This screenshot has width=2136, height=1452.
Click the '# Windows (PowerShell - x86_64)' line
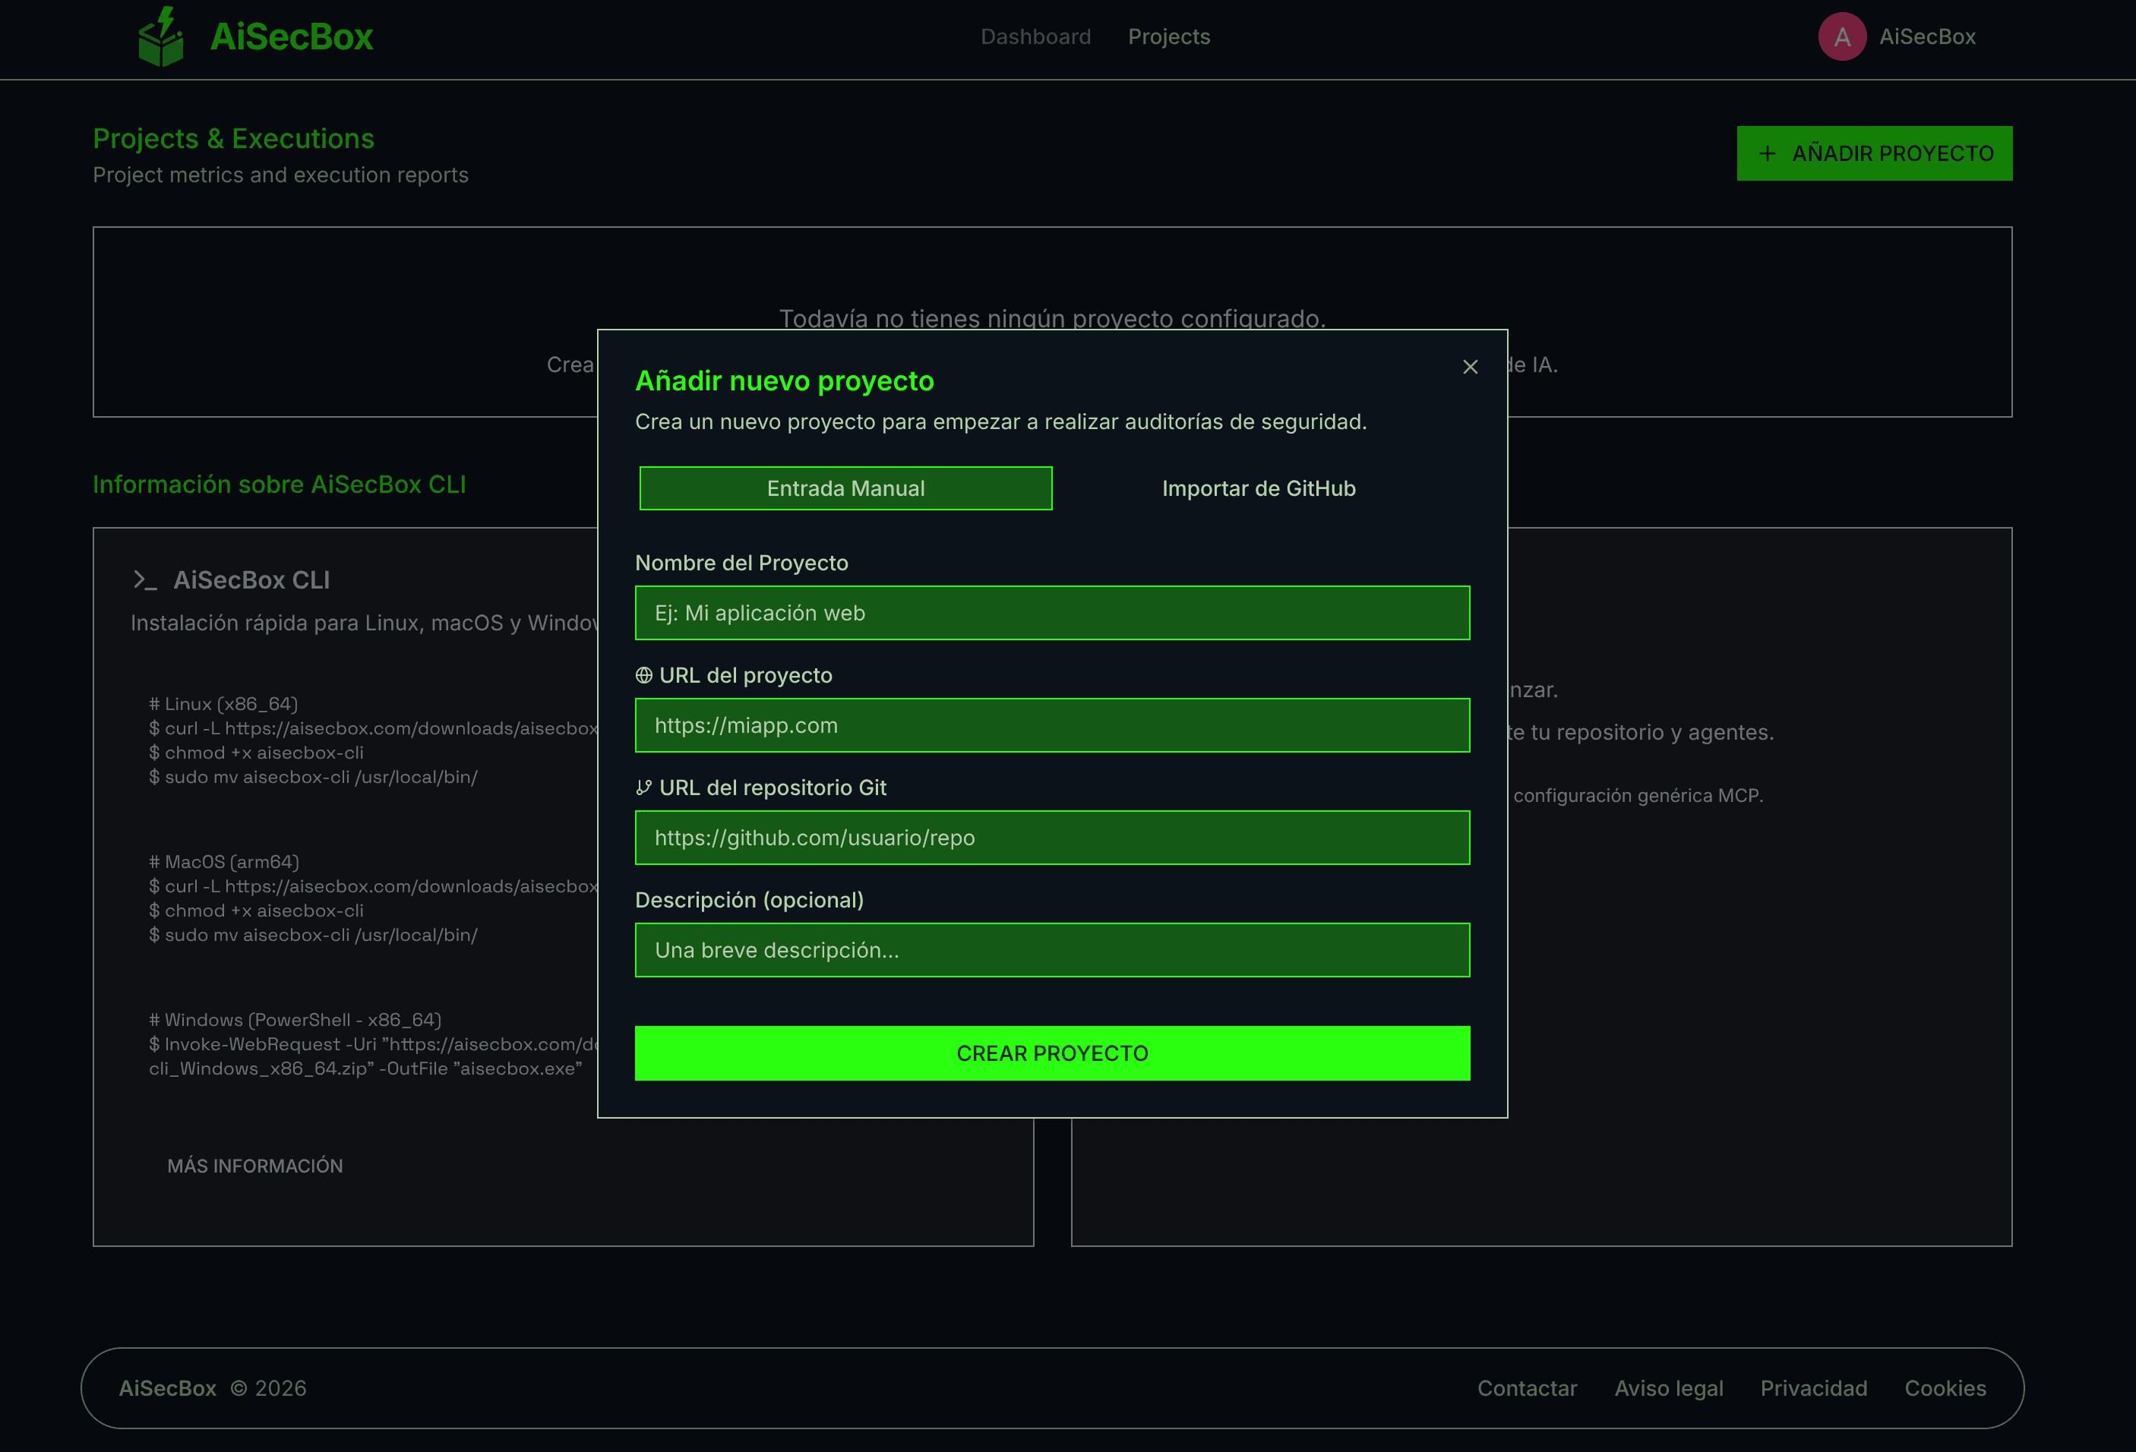point(295,1020)
